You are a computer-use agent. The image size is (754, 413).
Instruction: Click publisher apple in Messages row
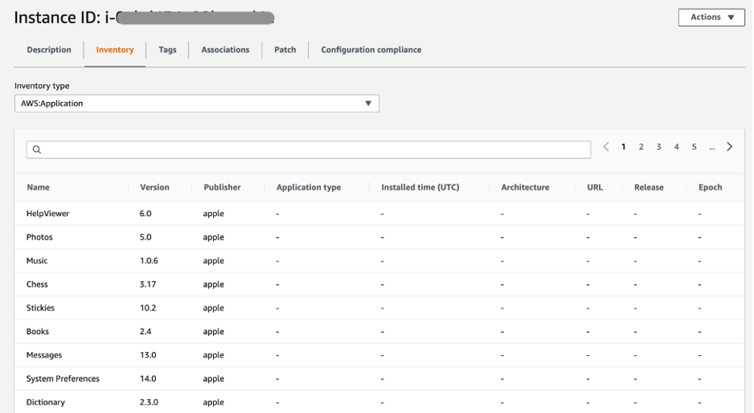(x=214, y=355)
